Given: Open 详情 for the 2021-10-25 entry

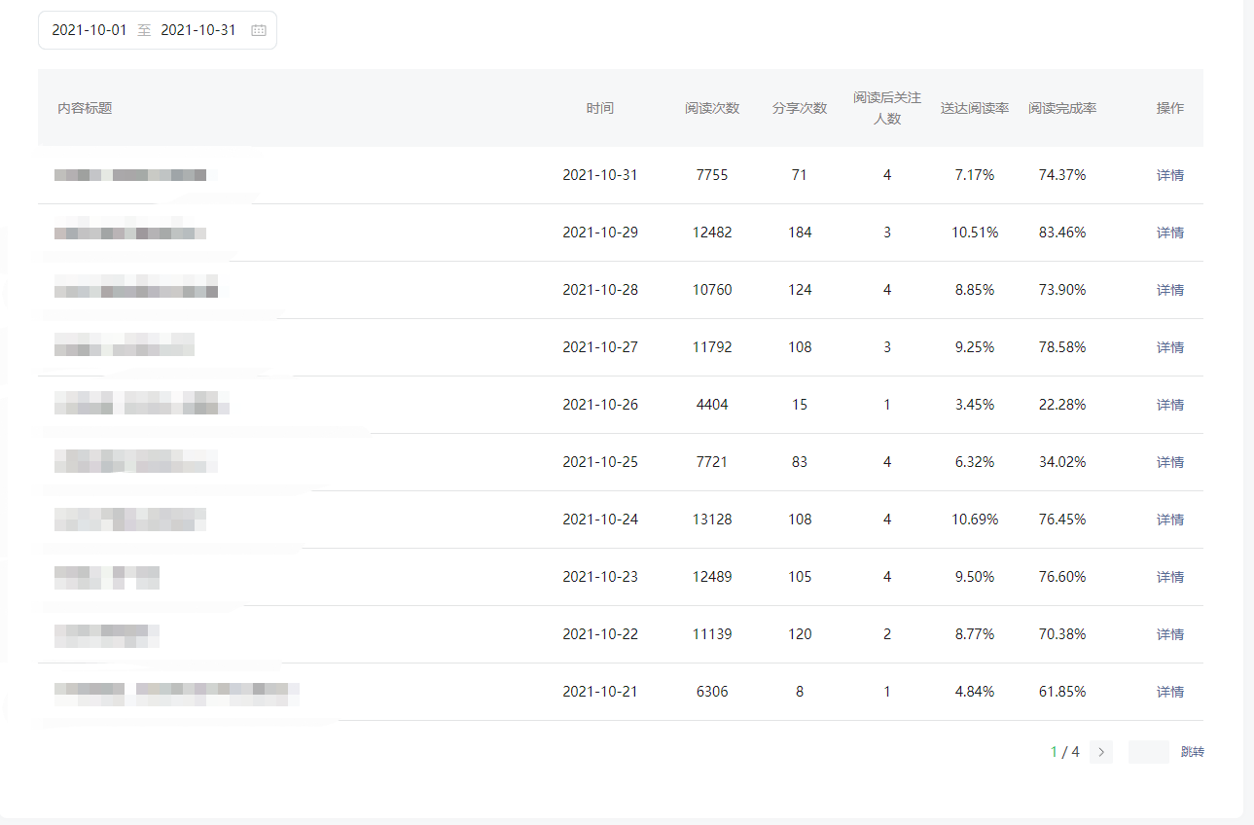Looking at the screenshot, I should click(x=1169, y=462).
